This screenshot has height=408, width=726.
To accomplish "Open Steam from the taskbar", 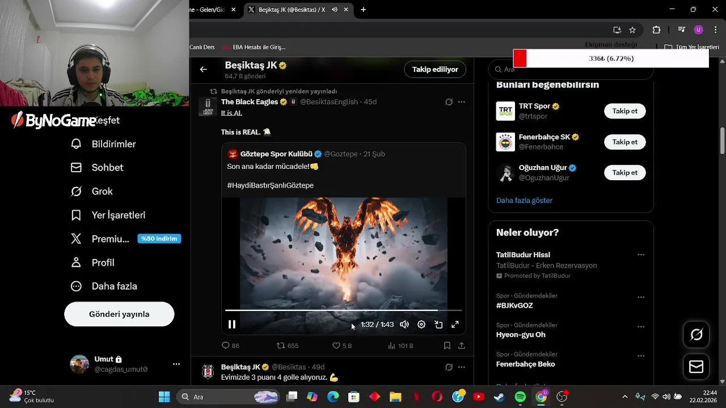I will pyautogui.click(x=499, y=397).
